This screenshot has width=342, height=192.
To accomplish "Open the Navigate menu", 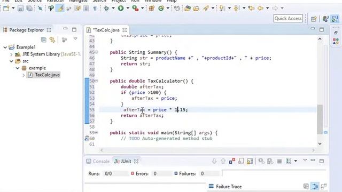I will click(78, 1).
